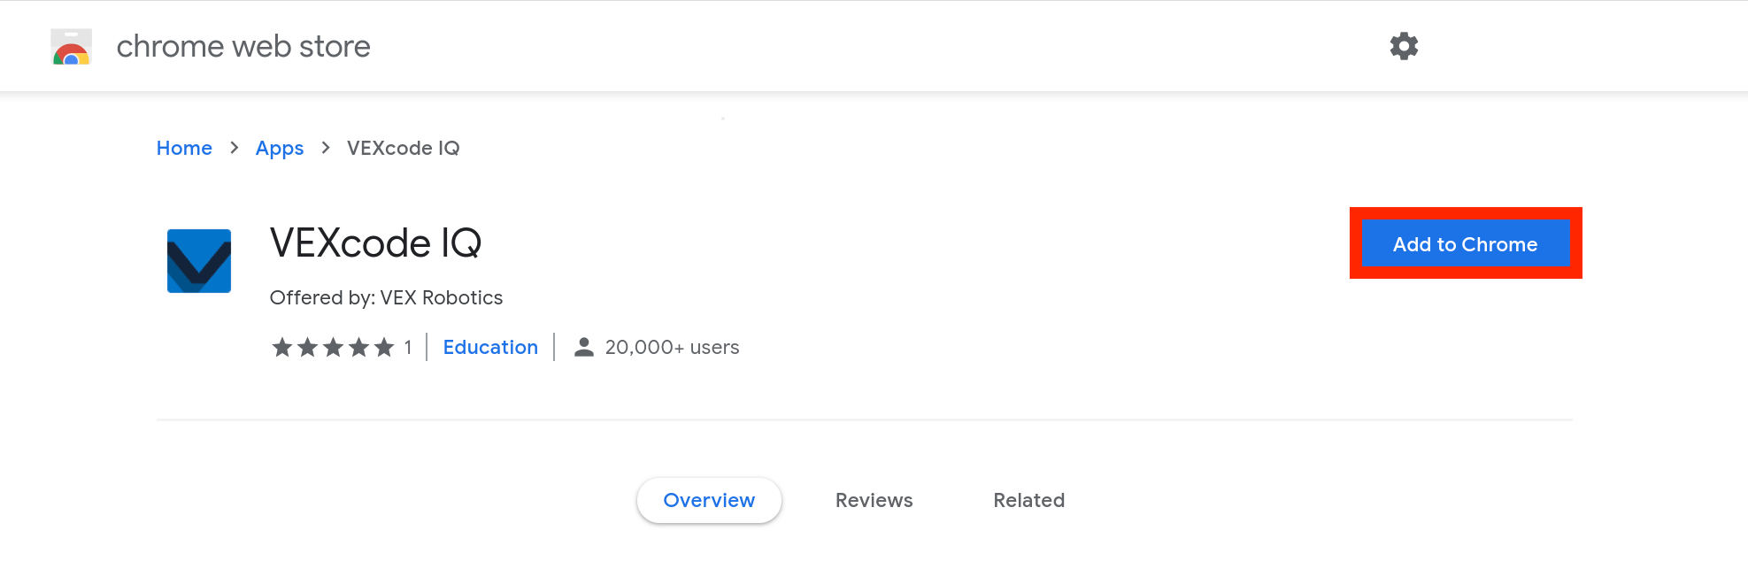This screenshot has width=1748, height=569.
Task: Click the VEXcode IQ breadcrumb label
Action: (x=403, y=148)
